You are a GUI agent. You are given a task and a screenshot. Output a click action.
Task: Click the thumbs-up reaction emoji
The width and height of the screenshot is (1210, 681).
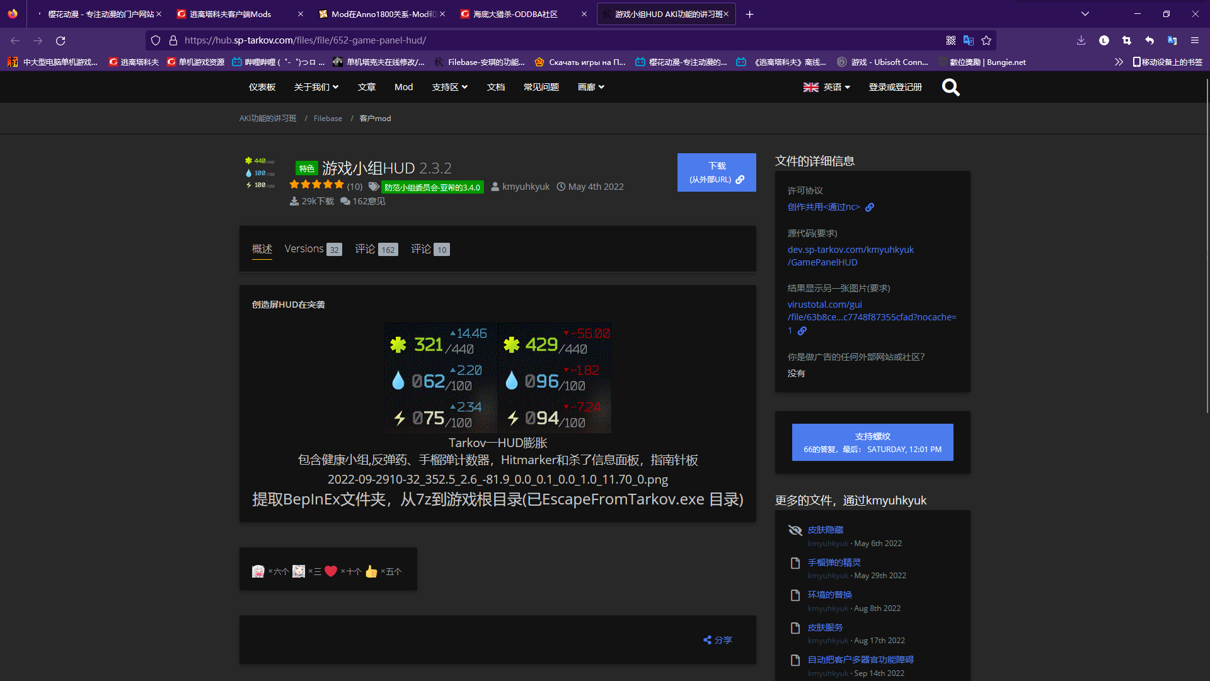click(x=371, y=571)
